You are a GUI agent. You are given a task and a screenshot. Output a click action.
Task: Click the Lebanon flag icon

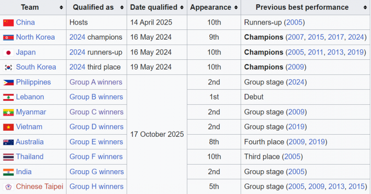[x=8, y=97]
